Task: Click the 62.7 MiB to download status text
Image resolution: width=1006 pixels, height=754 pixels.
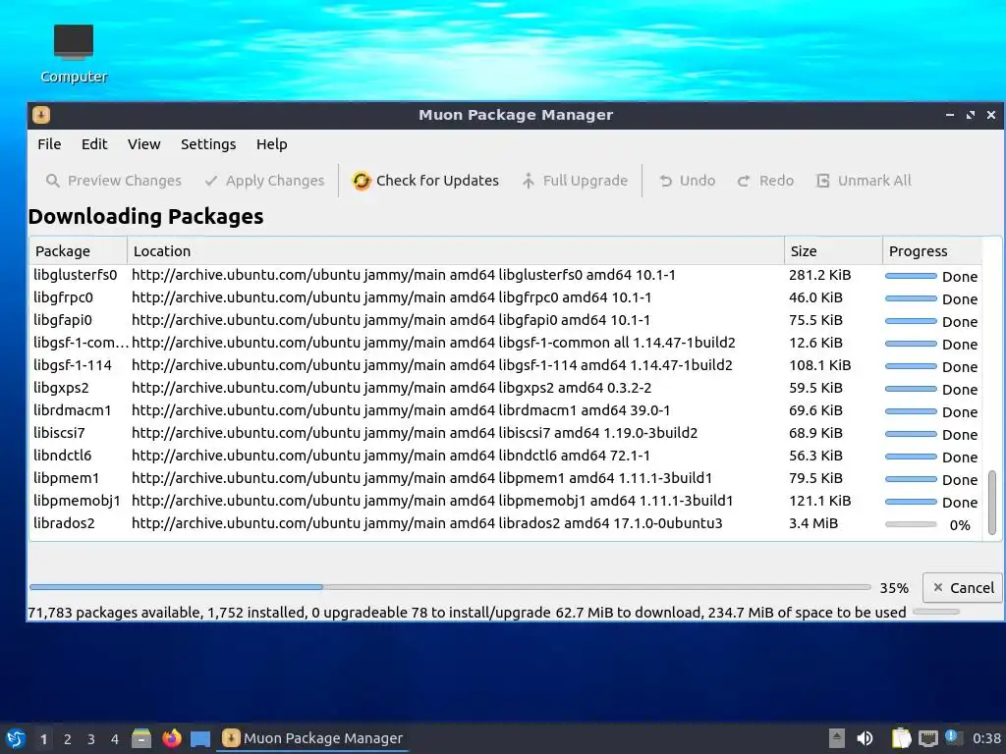Action: click(628, 613)
